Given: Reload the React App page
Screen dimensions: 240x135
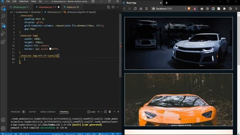Looking at the screenshot, I should (x=135, y=9).
